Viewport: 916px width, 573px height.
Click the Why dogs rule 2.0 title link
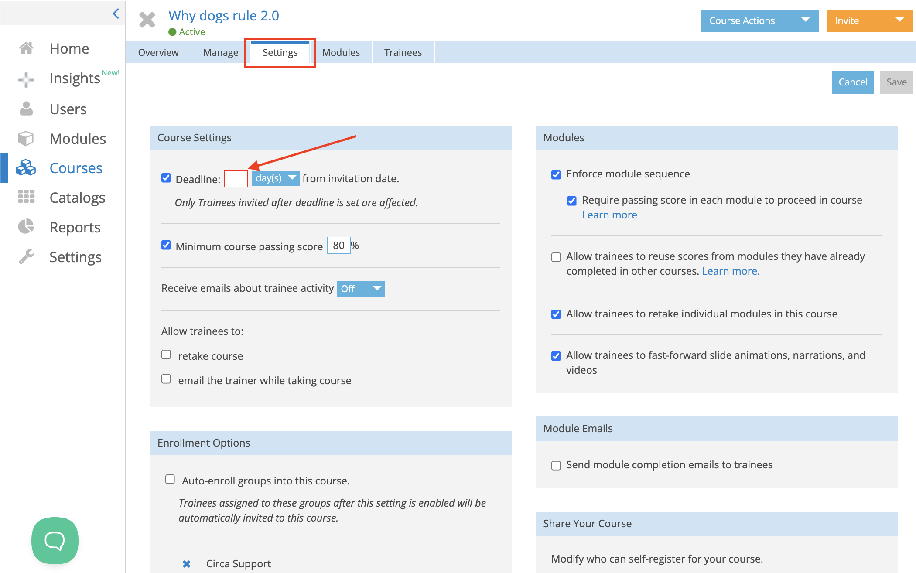point(224,16)
